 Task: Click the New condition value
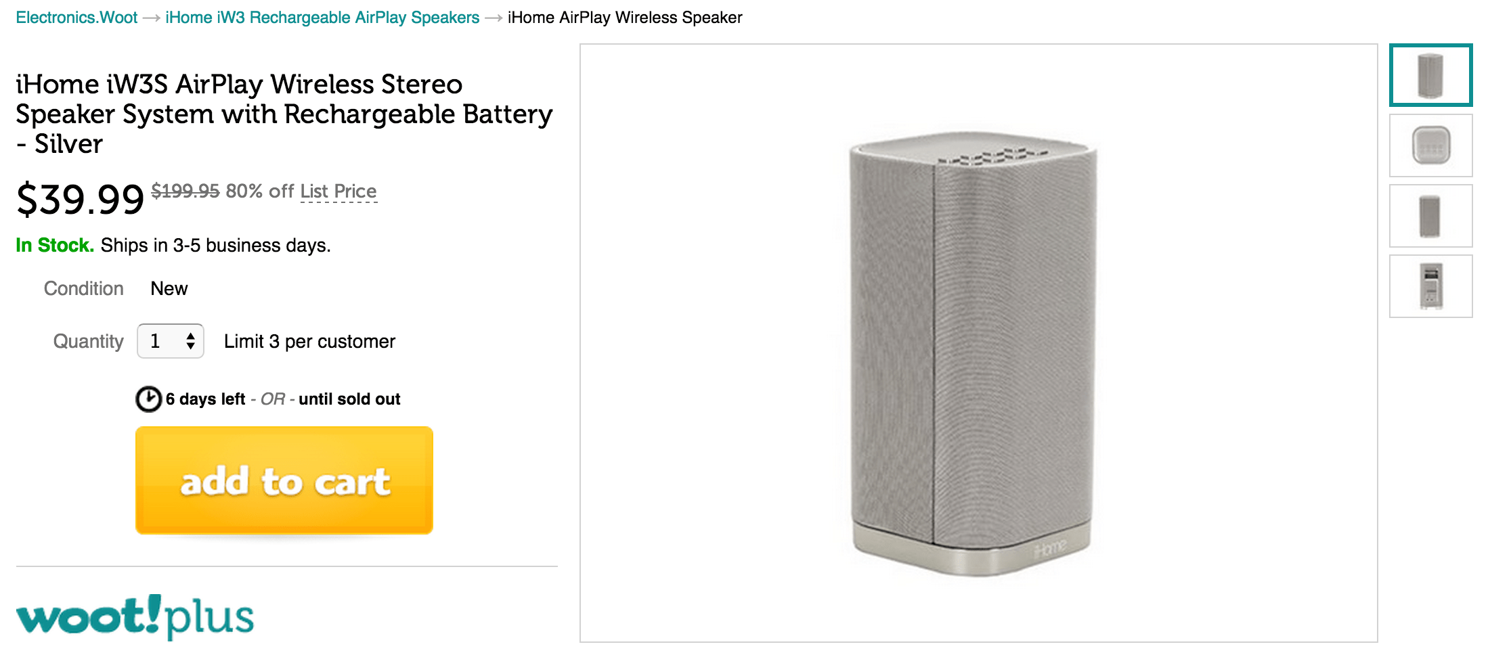pos(169,289)
